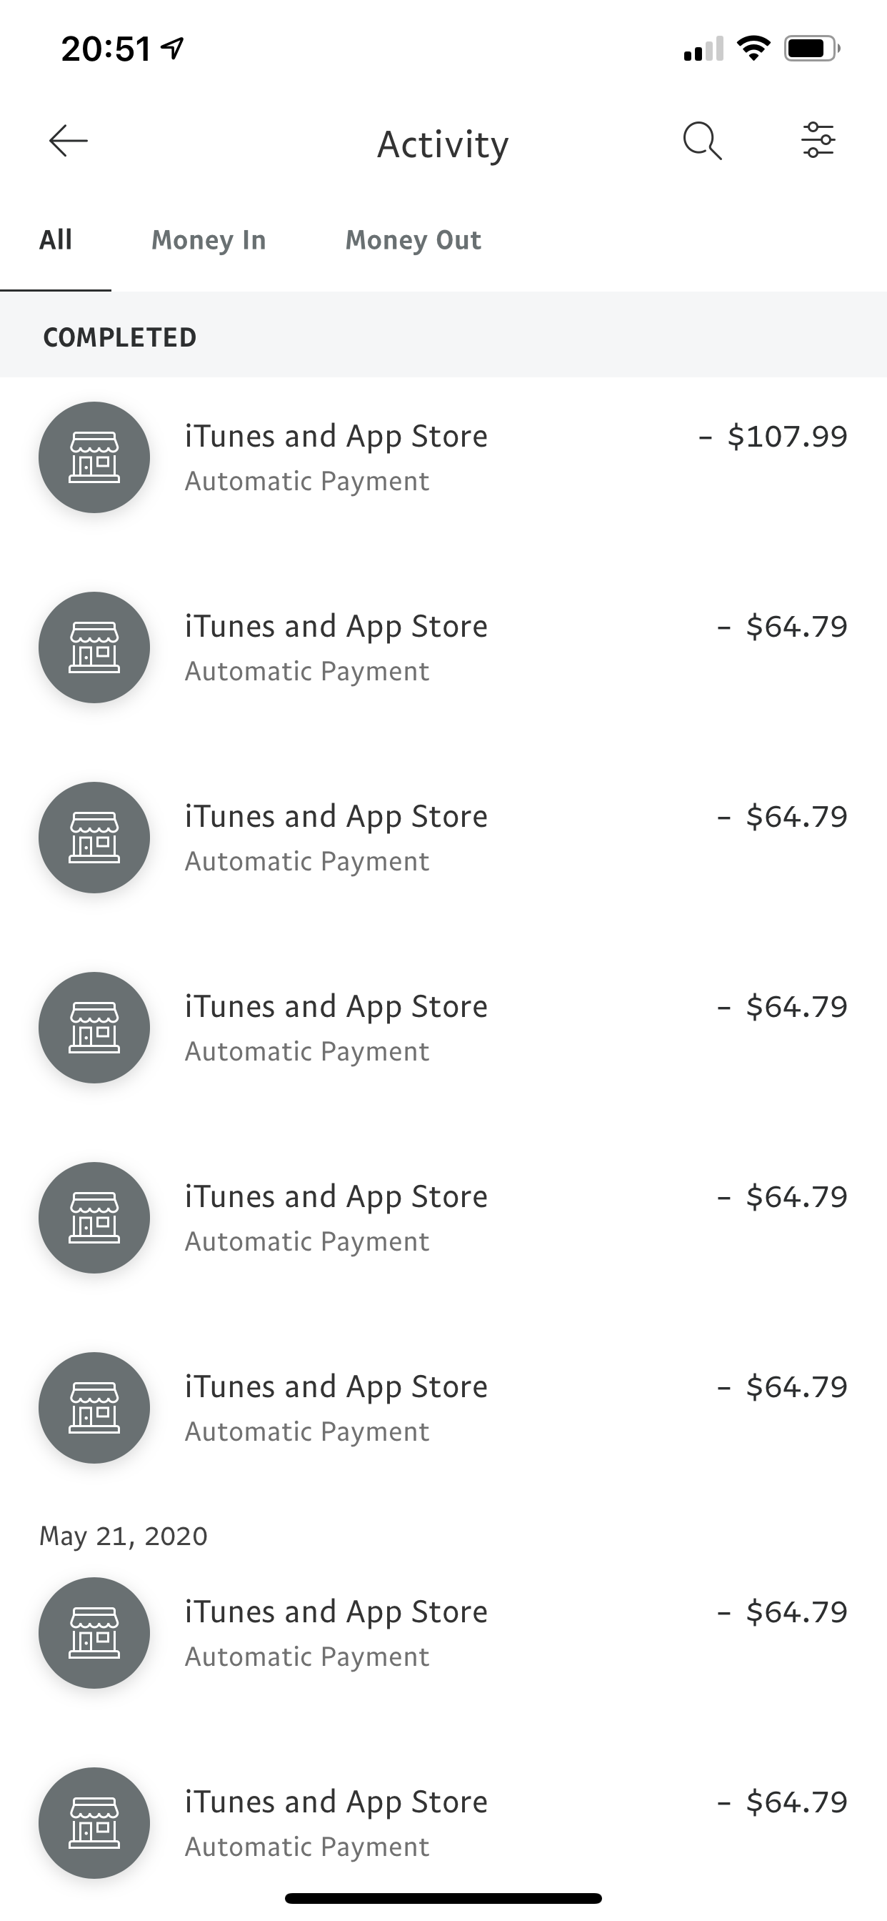Tap the Automatic Payment subtitle under the $107.99 transaction

[307, 481]
